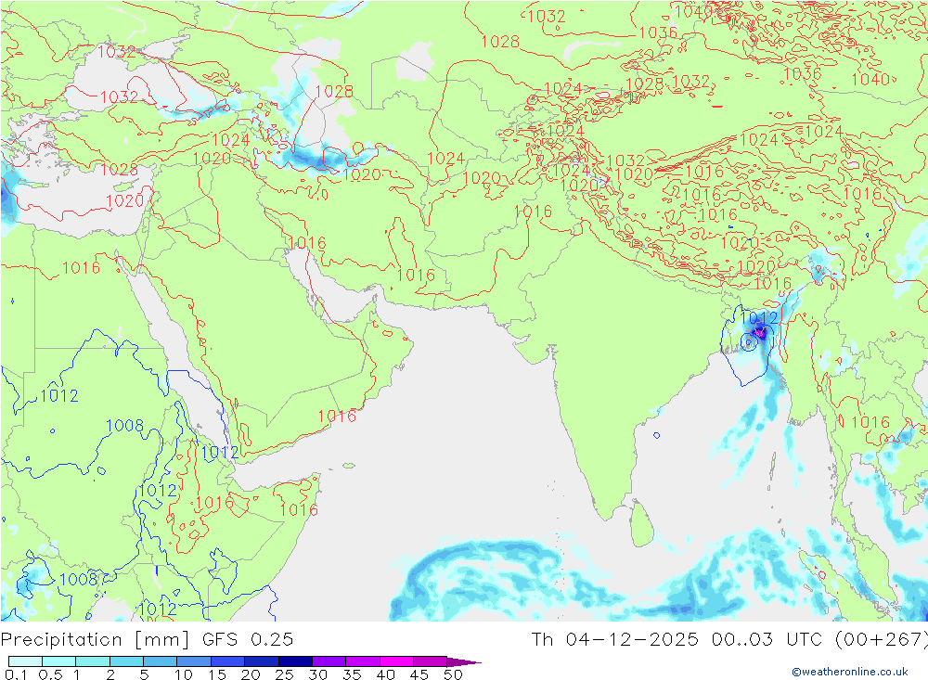Click the 20–25 mm legend color box

(x=261, y=661)
